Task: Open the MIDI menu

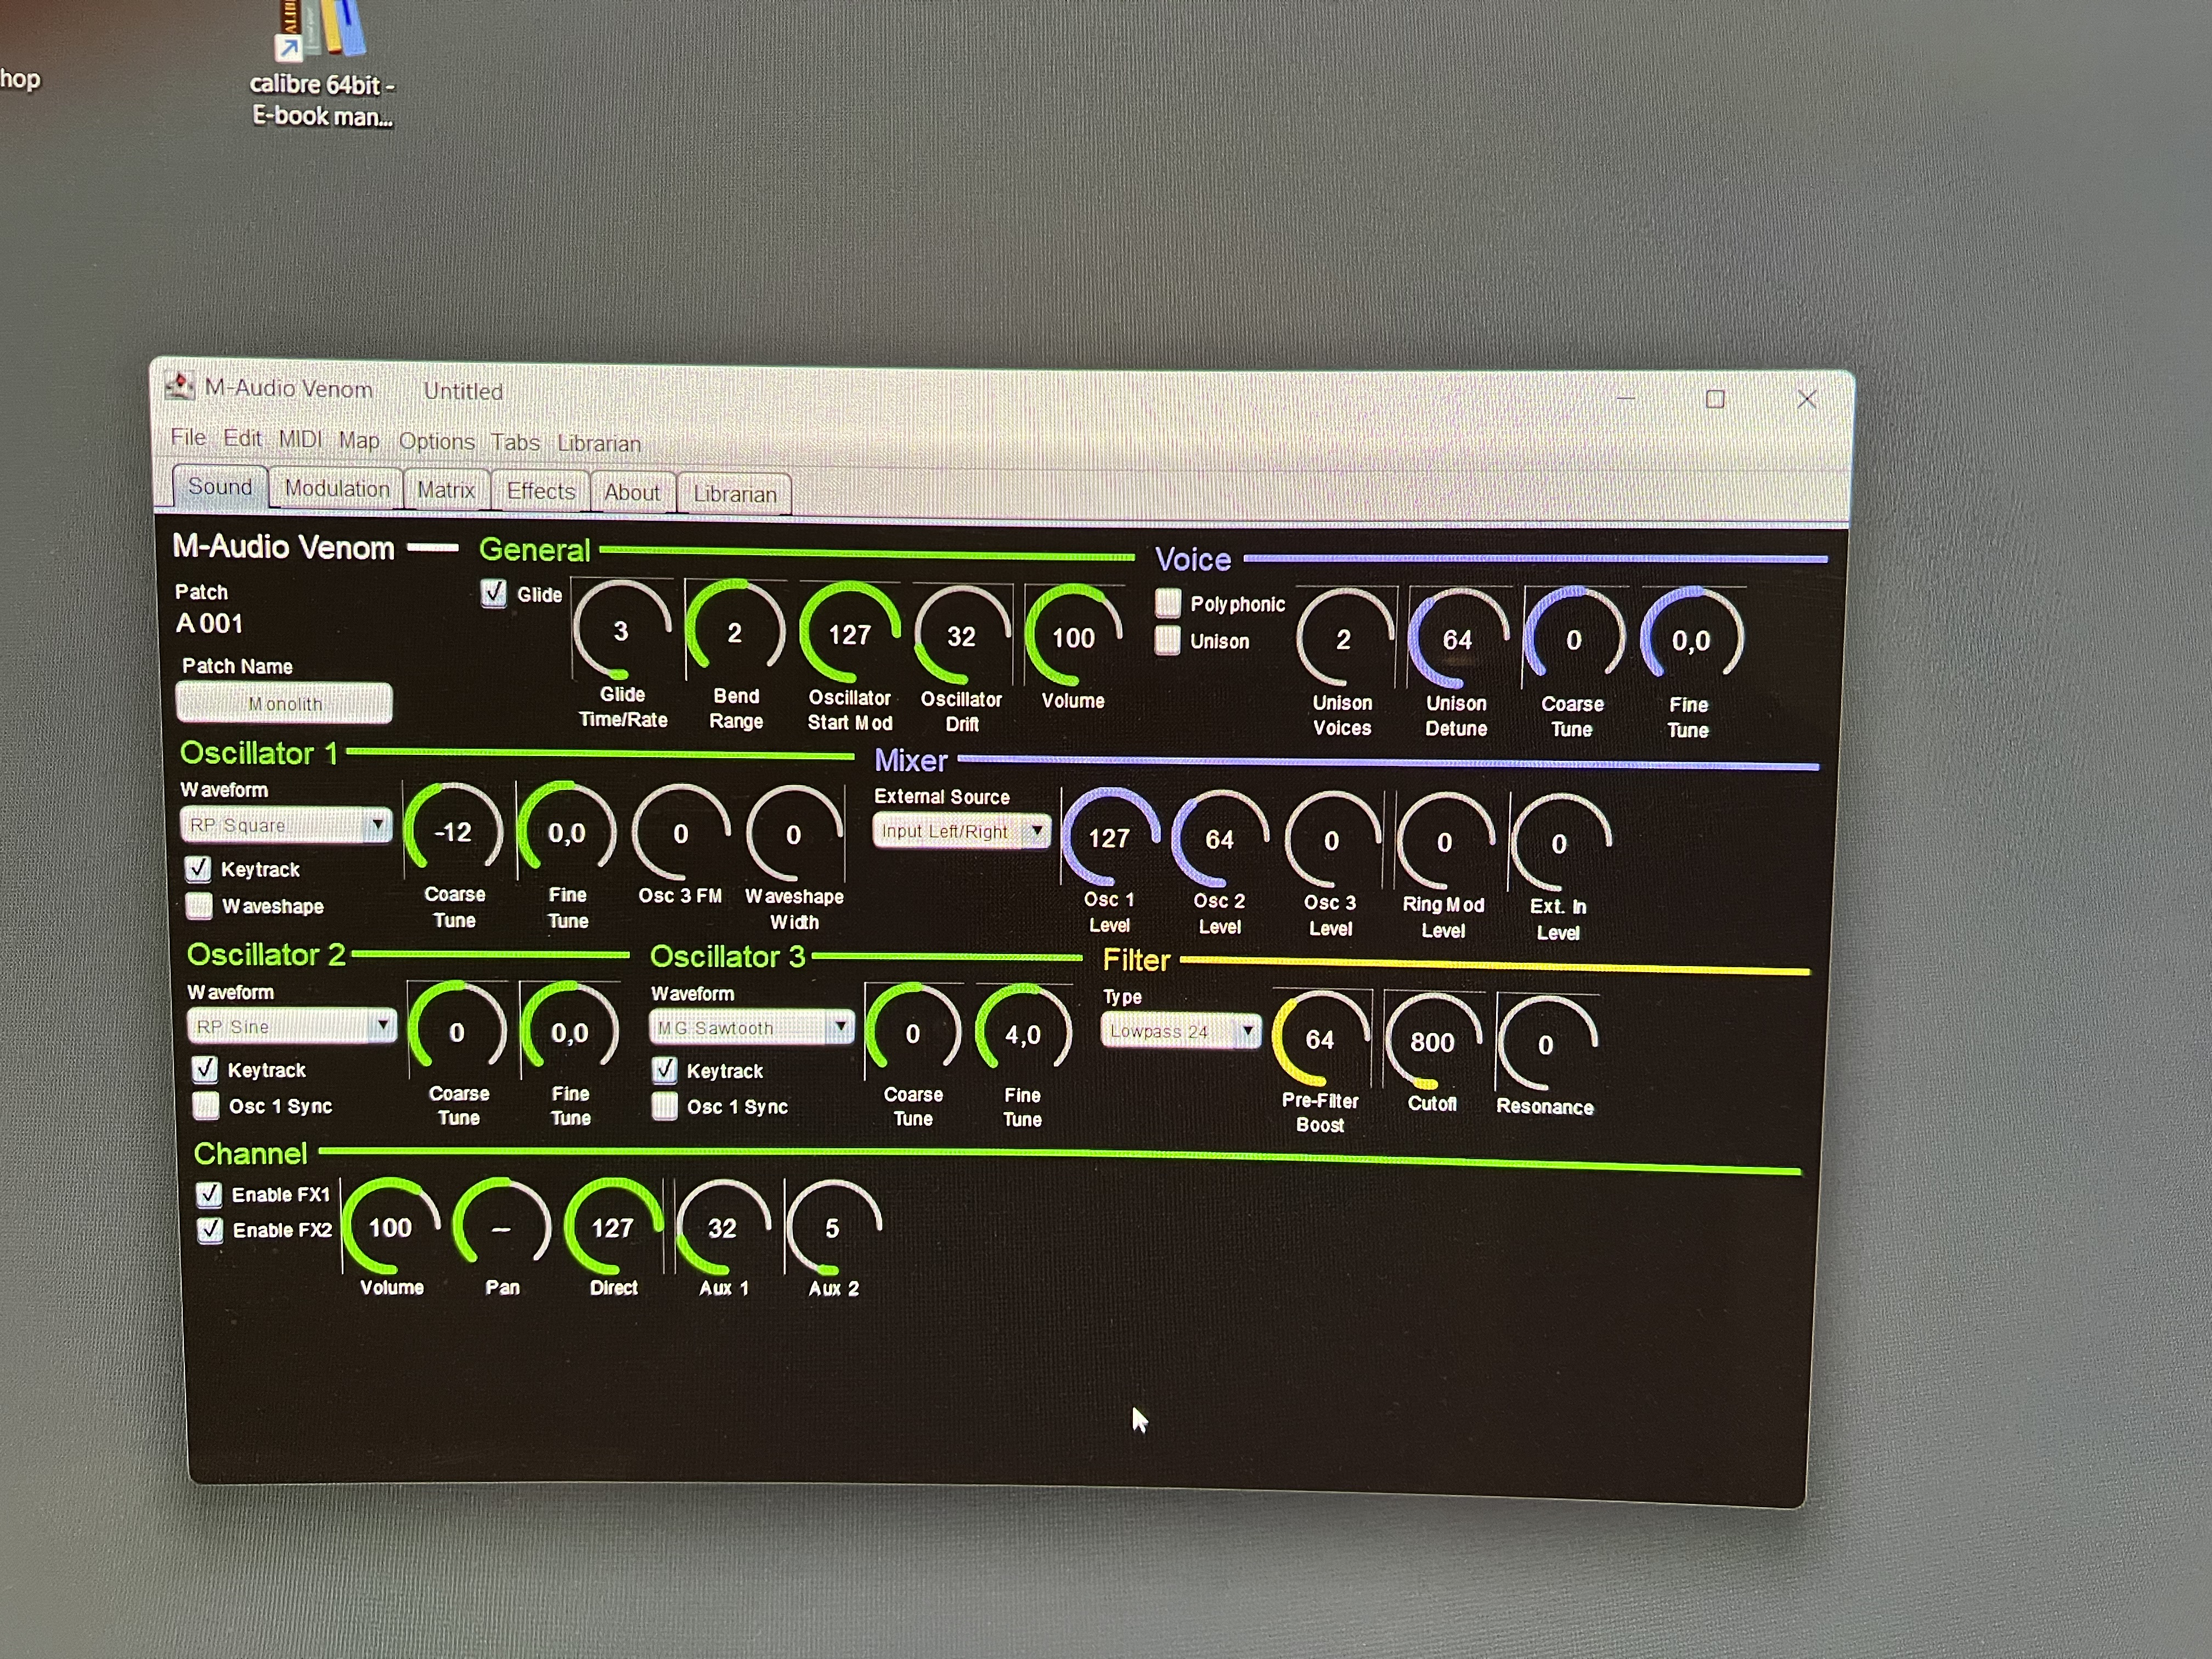Action: tap(300, 439)
